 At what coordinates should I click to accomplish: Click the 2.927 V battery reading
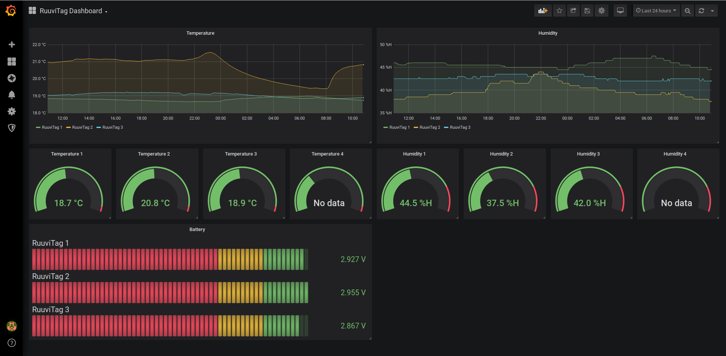coord(353,259)
